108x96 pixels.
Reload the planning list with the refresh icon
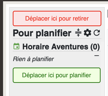[x=97, y=33]
